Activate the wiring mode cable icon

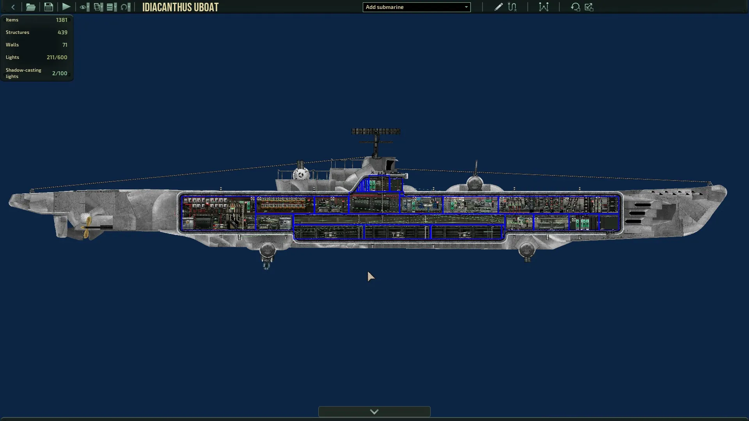coord(512,7)
